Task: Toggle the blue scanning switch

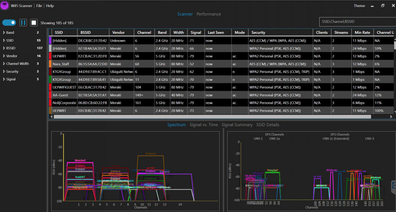Action: [9, 23]
